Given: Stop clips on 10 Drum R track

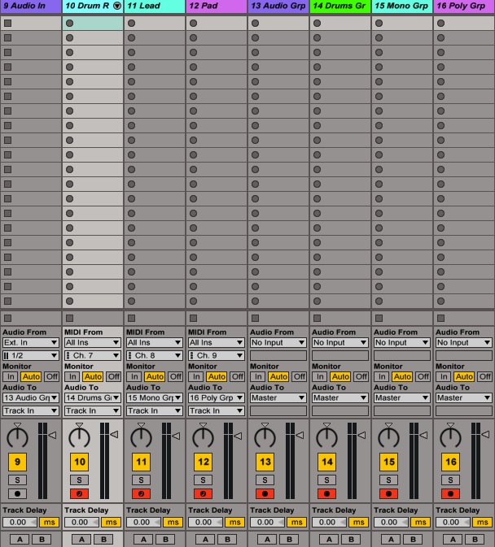Looking at the screenshot, I should pyautogui.click(x=69, y=318).
